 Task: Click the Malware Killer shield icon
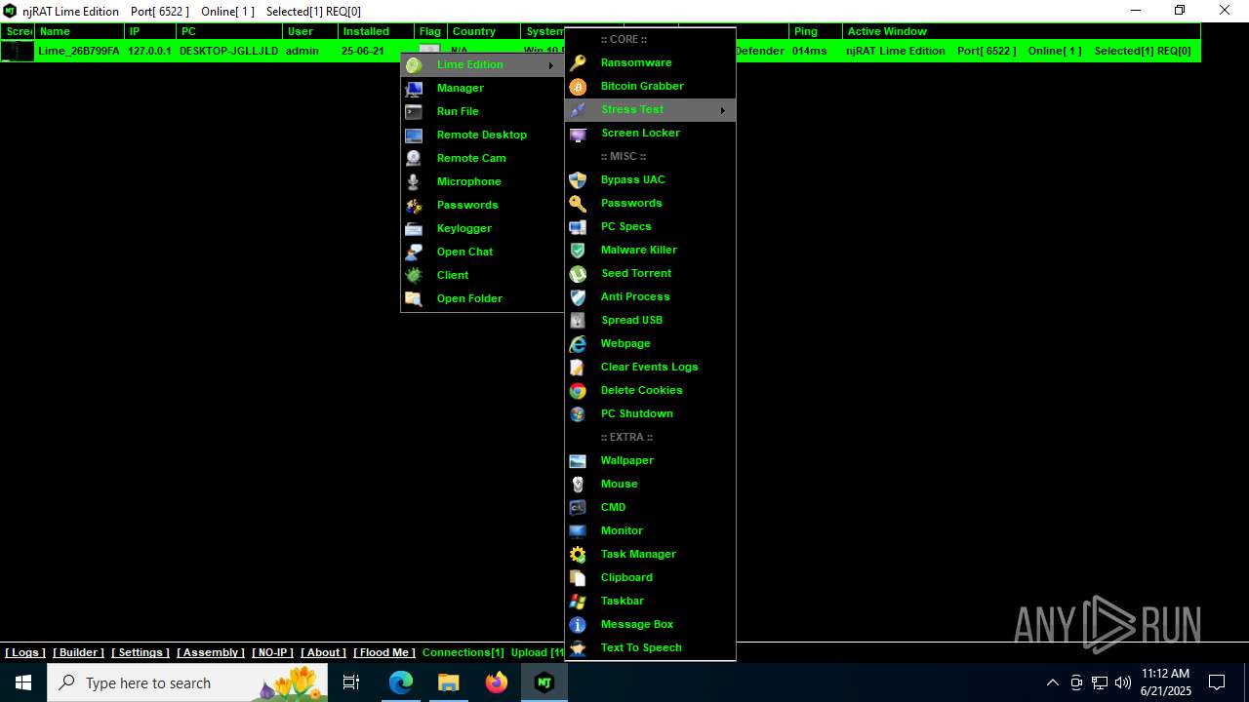click(x=578, y=250)
